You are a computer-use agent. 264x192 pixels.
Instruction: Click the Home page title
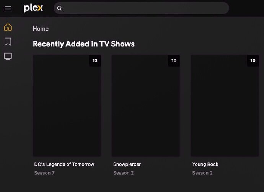pos(41,29)
